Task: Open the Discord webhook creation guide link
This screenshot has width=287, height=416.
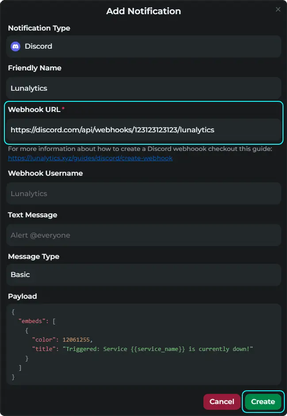Action: pos(90,158)
